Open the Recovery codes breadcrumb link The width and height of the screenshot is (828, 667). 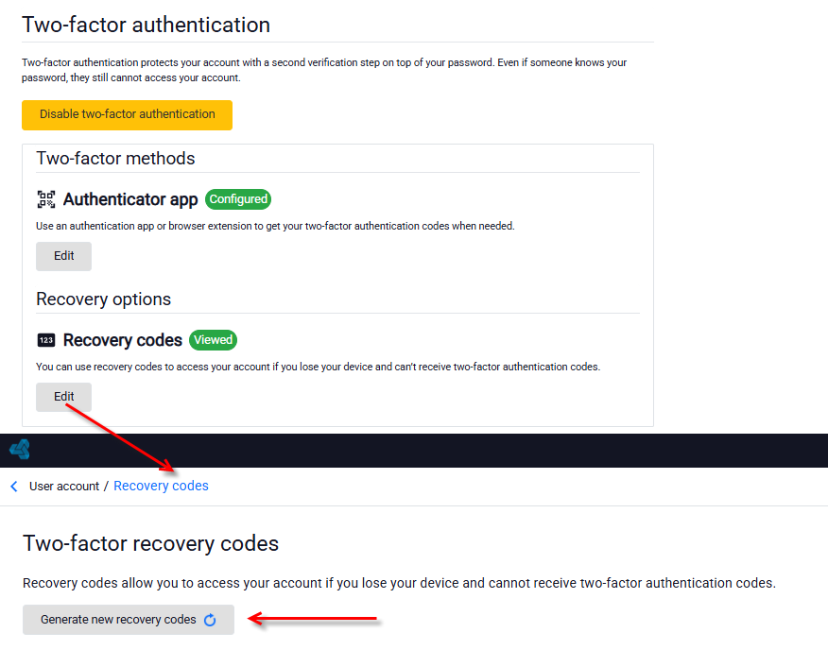point(161,486)
